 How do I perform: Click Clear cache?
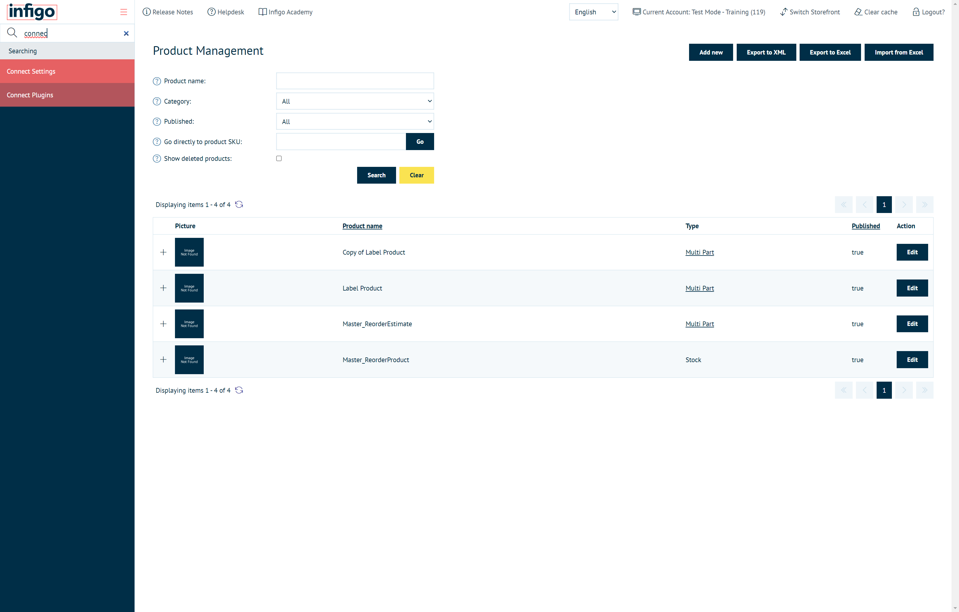tap(876, 12)
